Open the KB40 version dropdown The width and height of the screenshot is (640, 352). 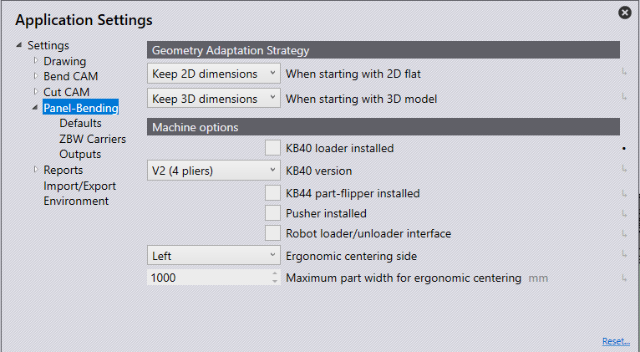click(x=214, y=171)
